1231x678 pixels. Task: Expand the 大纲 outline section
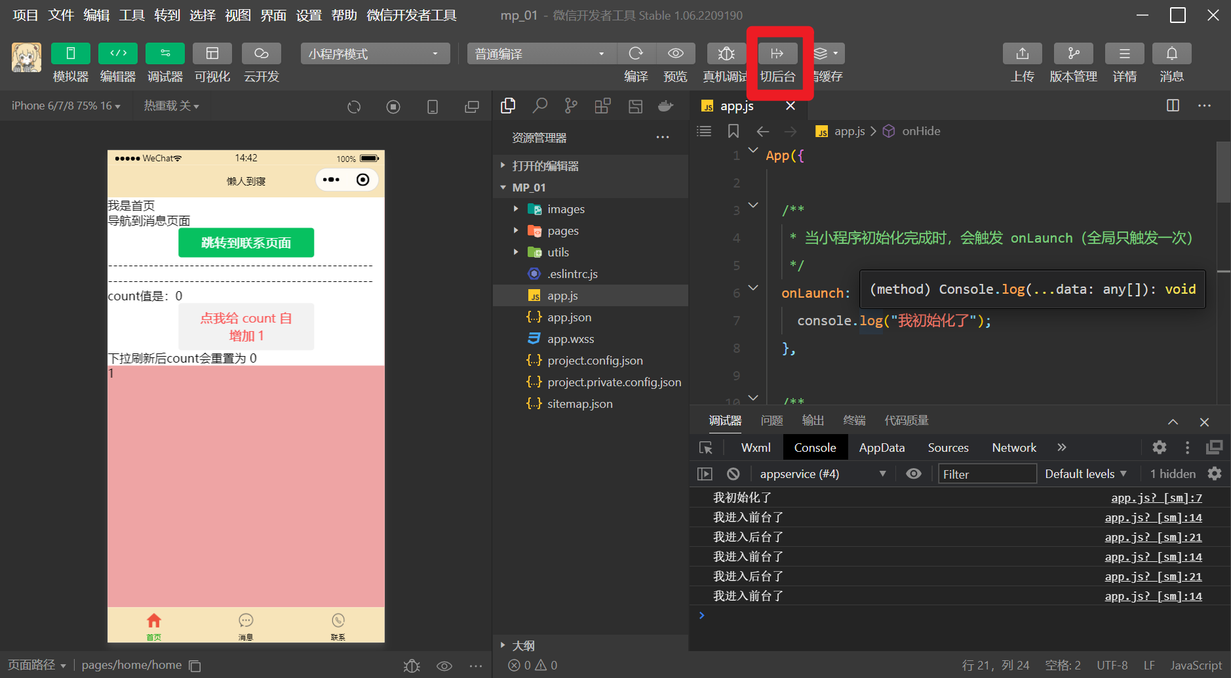tap(591, 645)
